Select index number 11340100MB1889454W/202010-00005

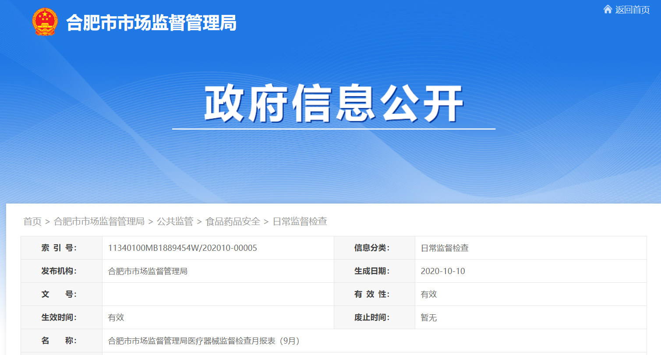[182, 248]
